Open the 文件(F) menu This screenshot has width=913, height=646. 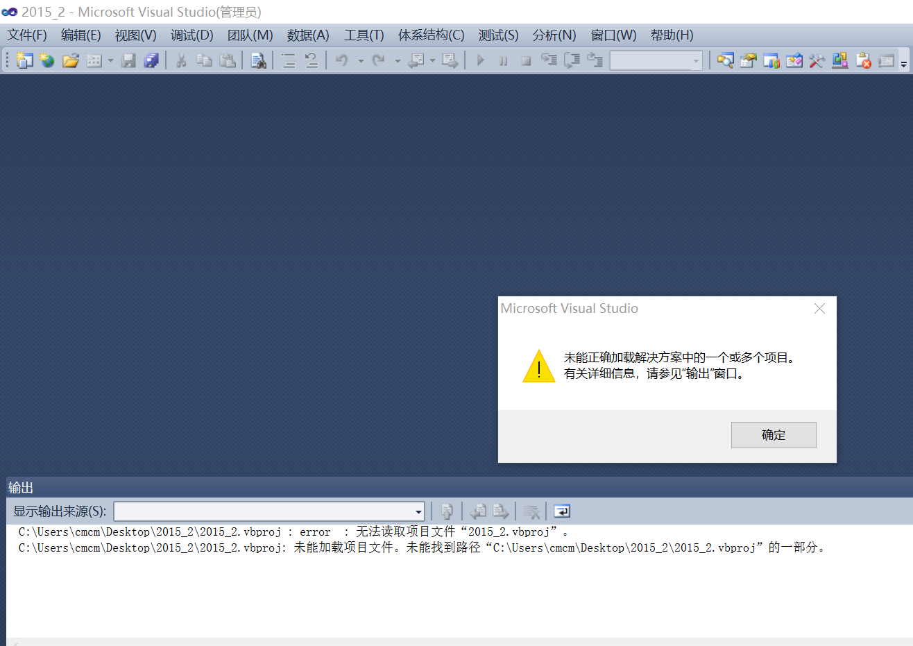[x=27, y=35]
